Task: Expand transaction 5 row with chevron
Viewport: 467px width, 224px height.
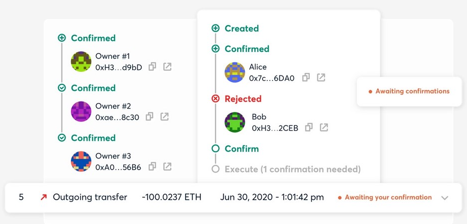Action: click(444, 198)
